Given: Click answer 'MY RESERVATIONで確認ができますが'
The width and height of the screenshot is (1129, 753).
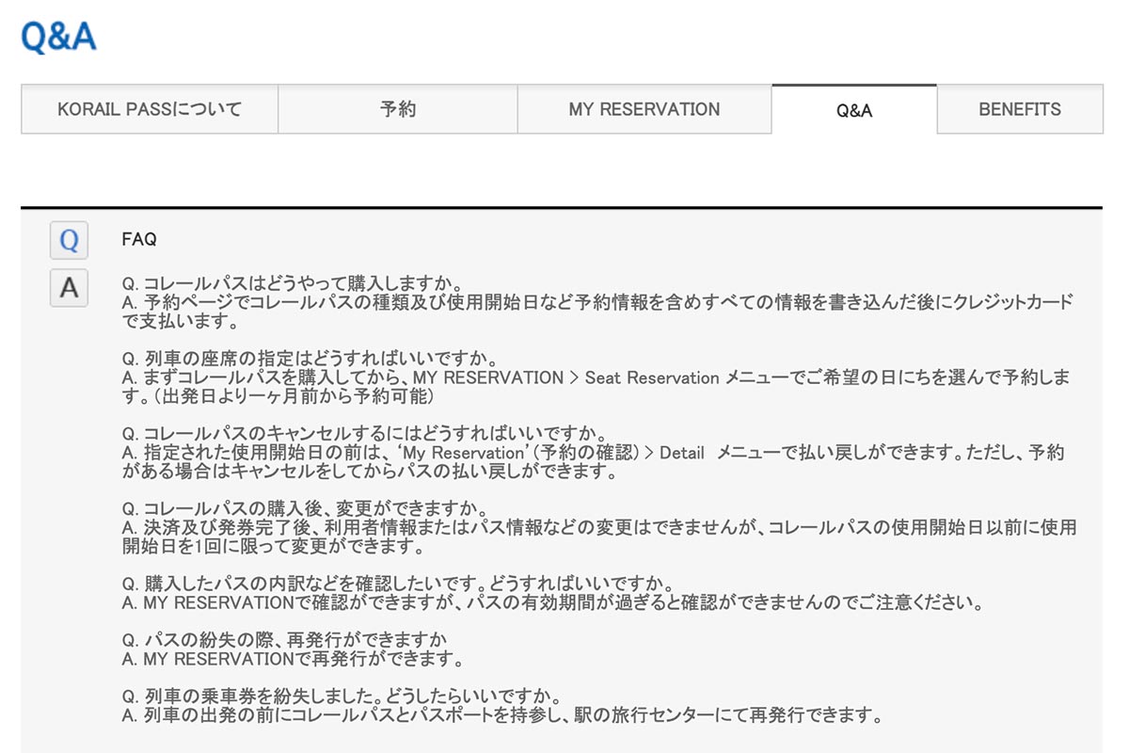Looking at the screenshot, I should [x=552, y=602].
